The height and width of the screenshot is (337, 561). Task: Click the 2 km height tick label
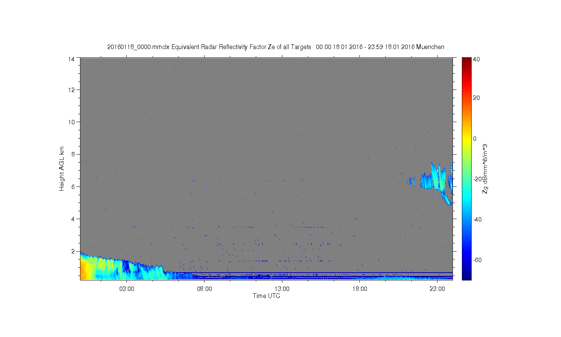(x=73, y=251)
